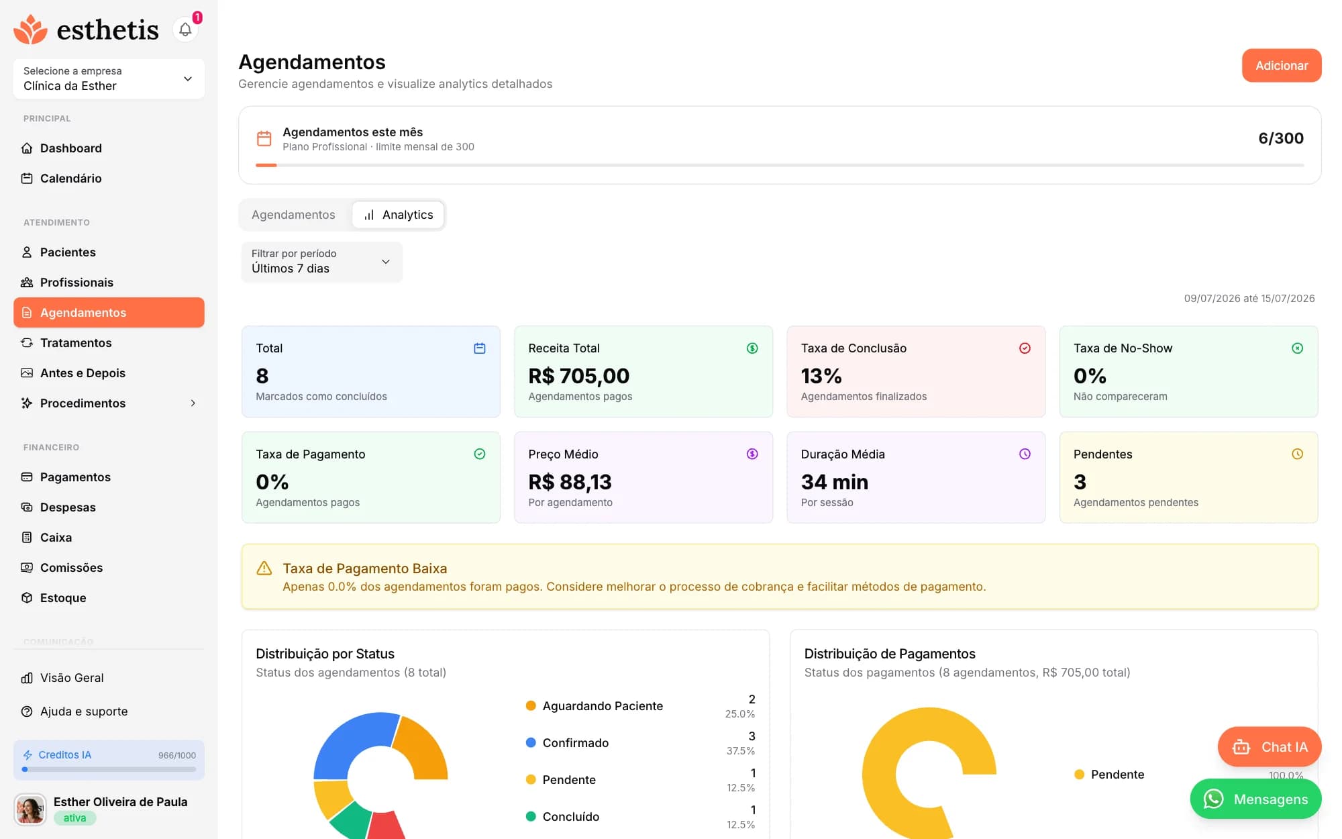Click the R$ 705,00 revenue value
This screenshot has width=1342, height=839.
[x=578, y=376]
